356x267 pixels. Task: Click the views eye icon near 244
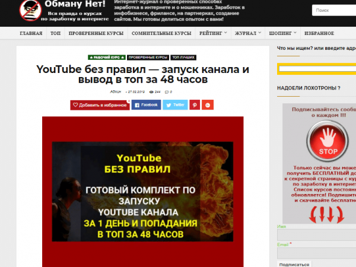point(151,92)
